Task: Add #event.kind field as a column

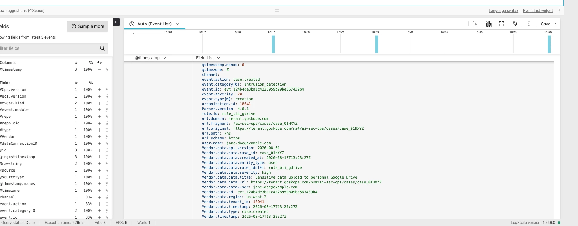Action: tap(100, 103)
